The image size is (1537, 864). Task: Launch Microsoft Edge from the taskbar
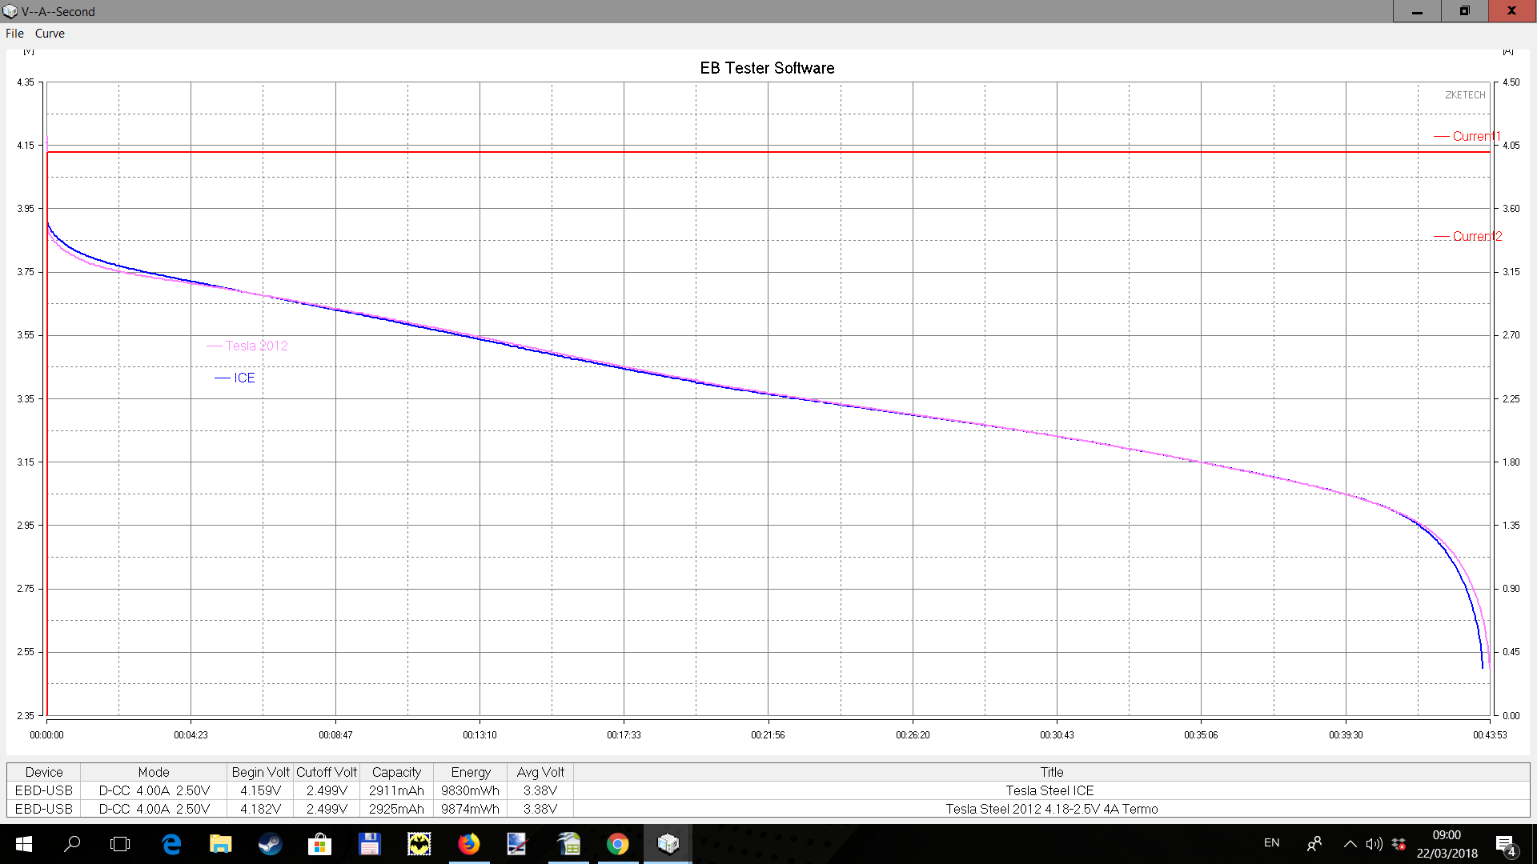171,844
